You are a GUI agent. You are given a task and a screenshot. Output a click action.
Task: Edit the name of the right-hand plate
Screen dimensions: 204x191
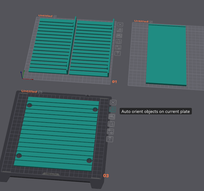(x=151, y=22)
